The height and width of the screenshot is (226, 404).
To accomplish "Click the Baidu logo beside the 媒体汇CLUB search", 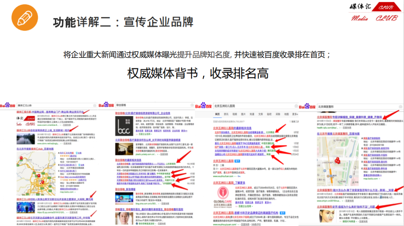I will tap(7, 106).
